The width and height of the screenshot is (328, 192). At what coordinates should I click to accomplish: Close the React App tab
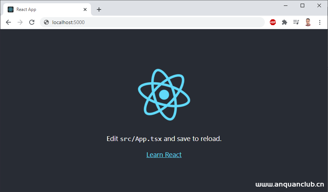tap(85, 9)
